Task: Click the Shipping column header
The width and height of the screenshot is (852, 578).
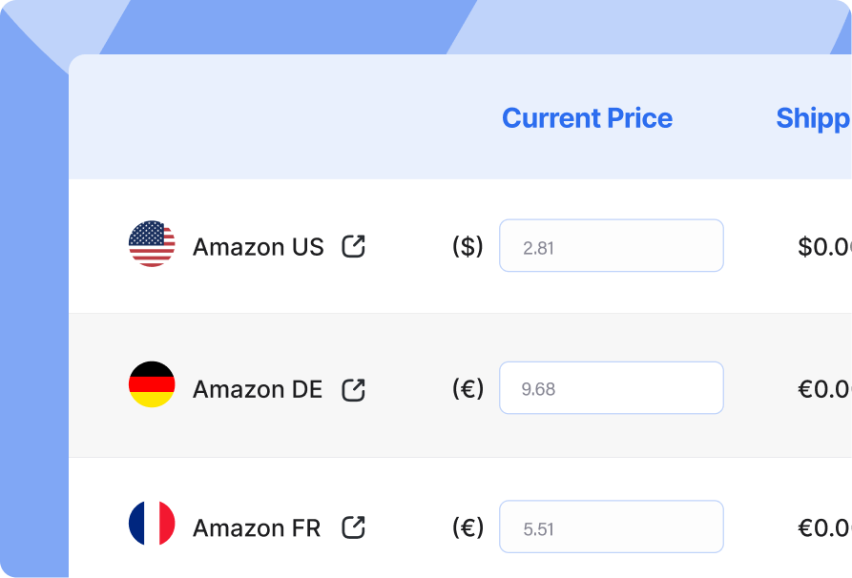Action: coord(813,118)
